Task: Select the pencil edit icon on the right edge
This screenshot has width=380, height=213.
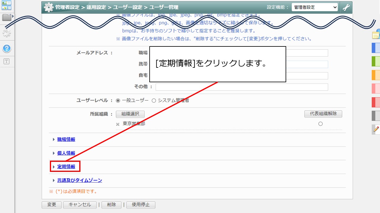Action: [x=376, y=129]
